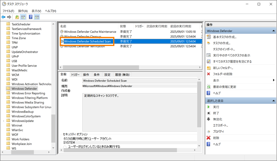This screenshot has height=161, width=277.
Task: Click プロパティ clock icon
Action: [209, 132]
